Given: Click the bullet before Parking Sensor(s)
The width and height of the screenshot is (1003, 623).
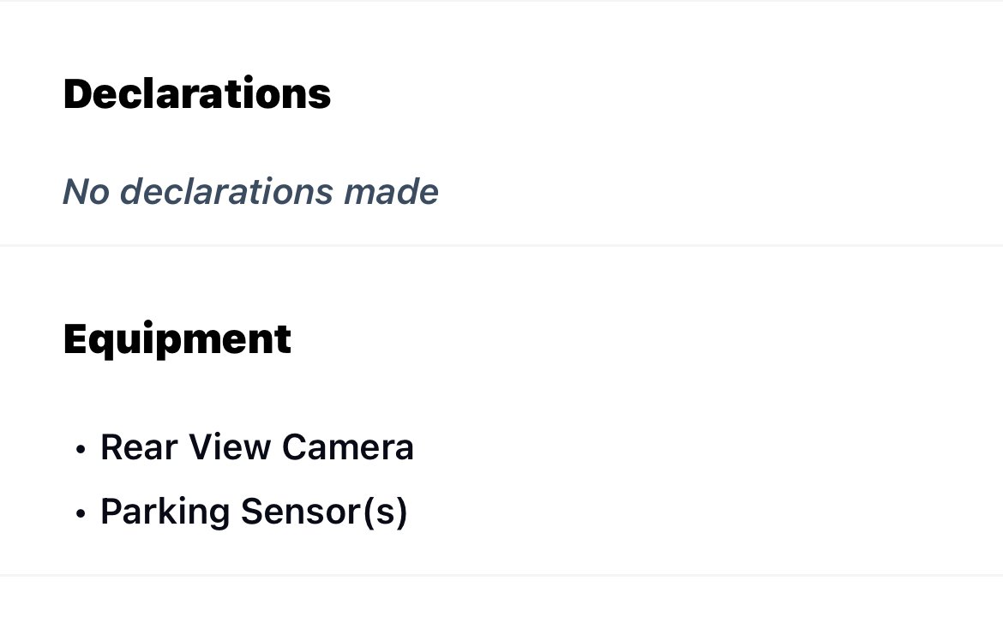Looking at the screenshot, I should coord(80,513).
